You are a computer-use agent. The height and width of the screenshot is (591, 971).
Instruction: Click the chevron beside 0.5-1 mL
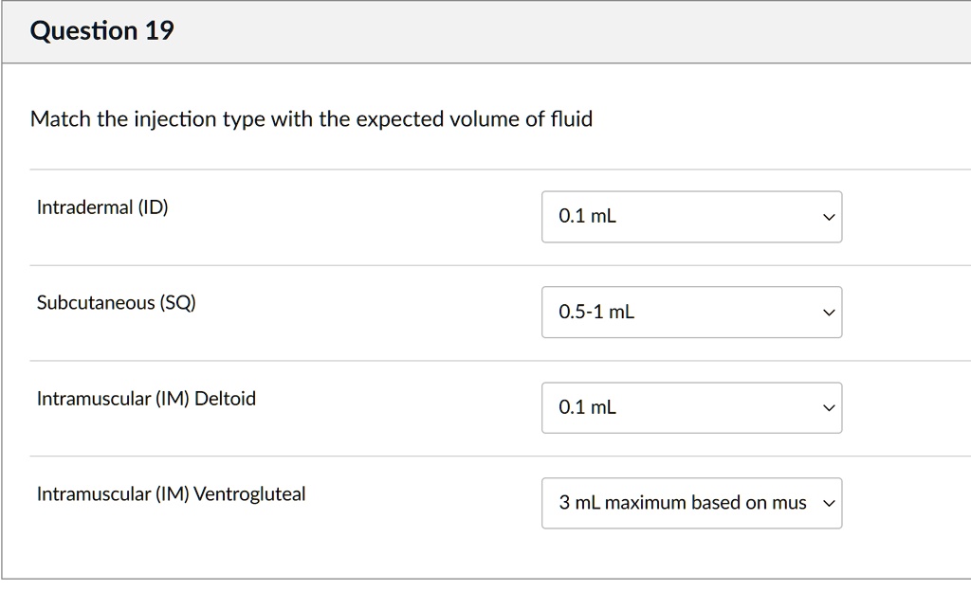[x=828, y=312]
